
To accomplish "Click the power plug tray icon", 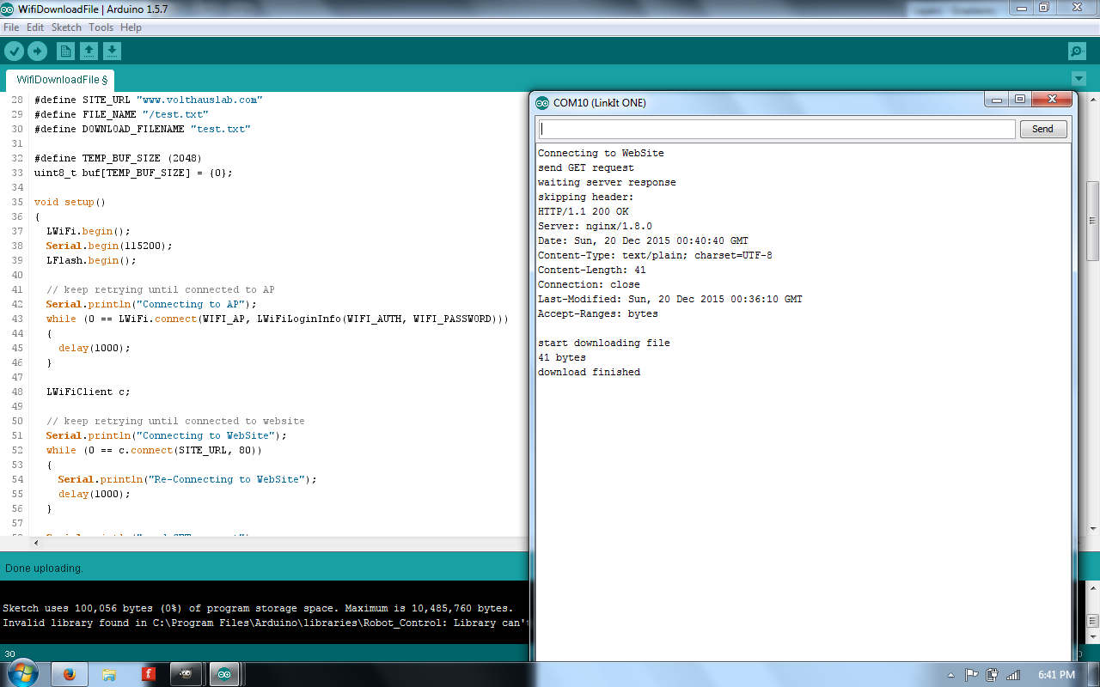I will [x=992, y=675].
